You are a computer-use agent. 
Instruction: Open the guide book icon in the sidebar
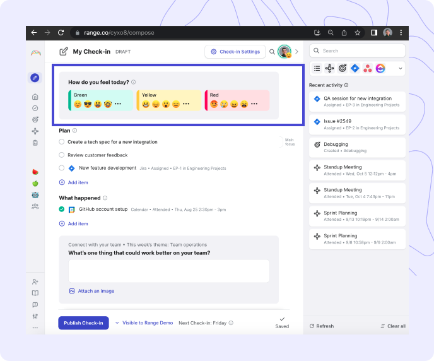coord(35,293)
